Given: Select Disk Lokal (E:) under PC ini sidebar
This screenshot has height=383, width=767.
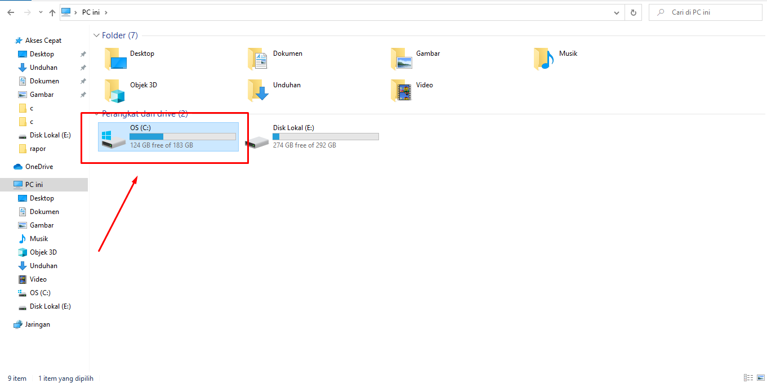Looking at the screenshot, I should click(50, 306).
